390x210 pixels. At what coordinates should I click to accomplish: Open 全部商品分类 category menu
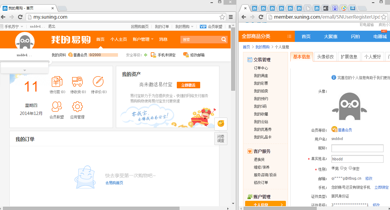click(256, 36)
